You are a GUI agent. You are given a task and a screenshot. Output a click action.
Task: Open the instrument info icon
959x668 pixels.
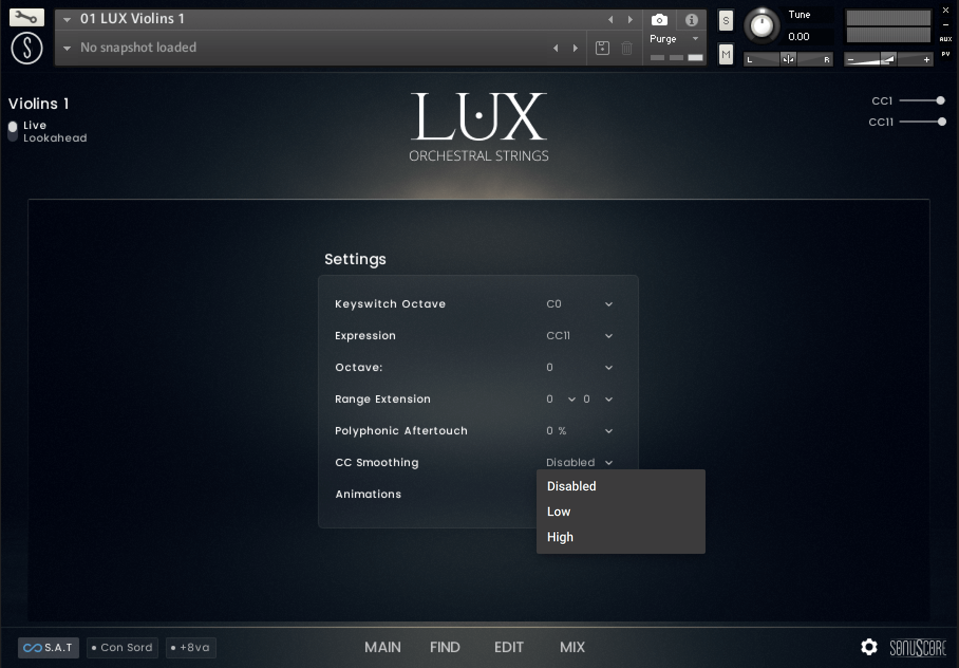(x=691, y=20)
